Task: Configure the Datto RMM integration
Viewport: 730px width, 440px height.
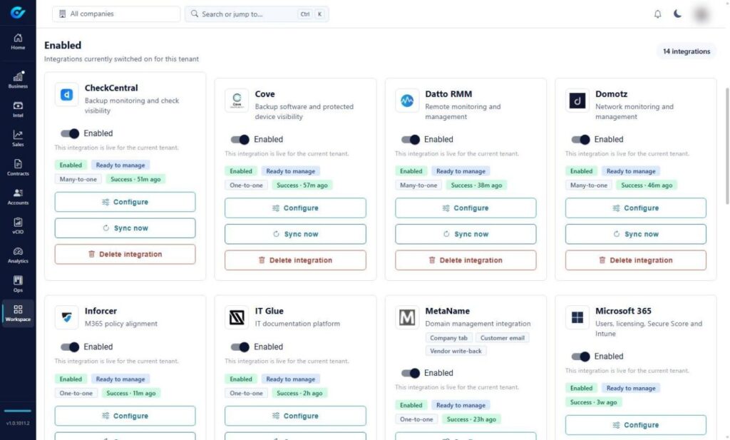Action: click(x=466, y=208)
